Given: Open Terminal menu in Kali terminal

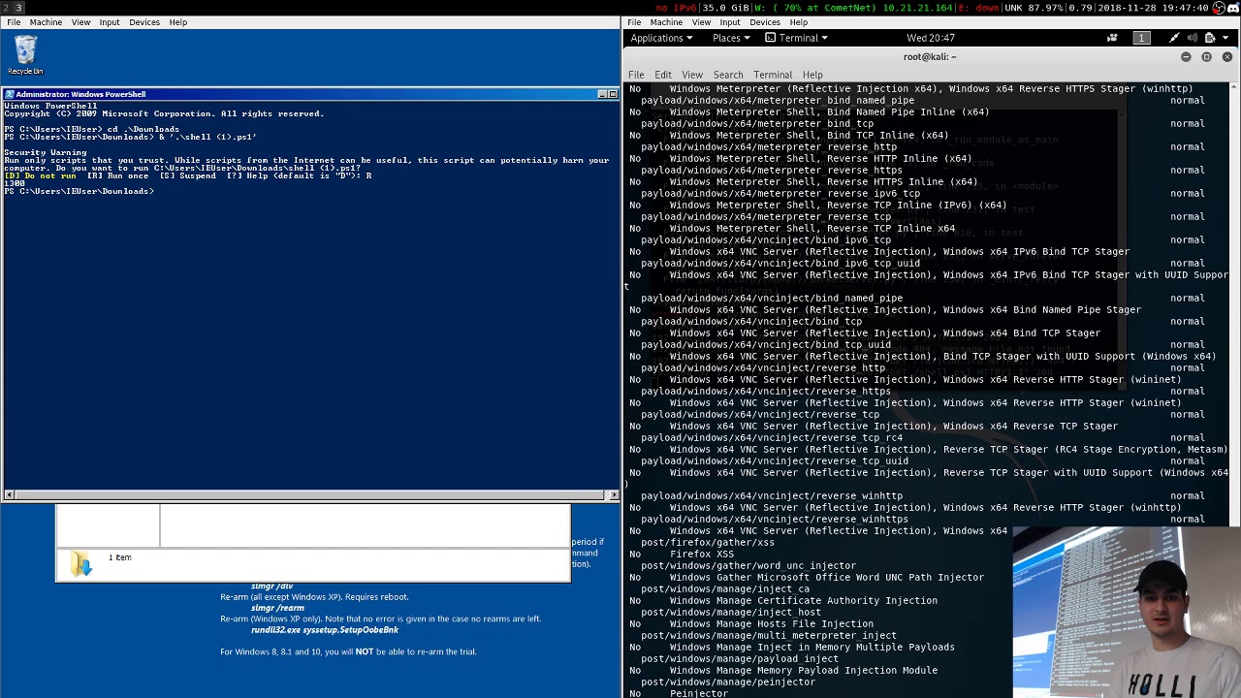Looking at the screenshot, I should click(x=773, y=75).
